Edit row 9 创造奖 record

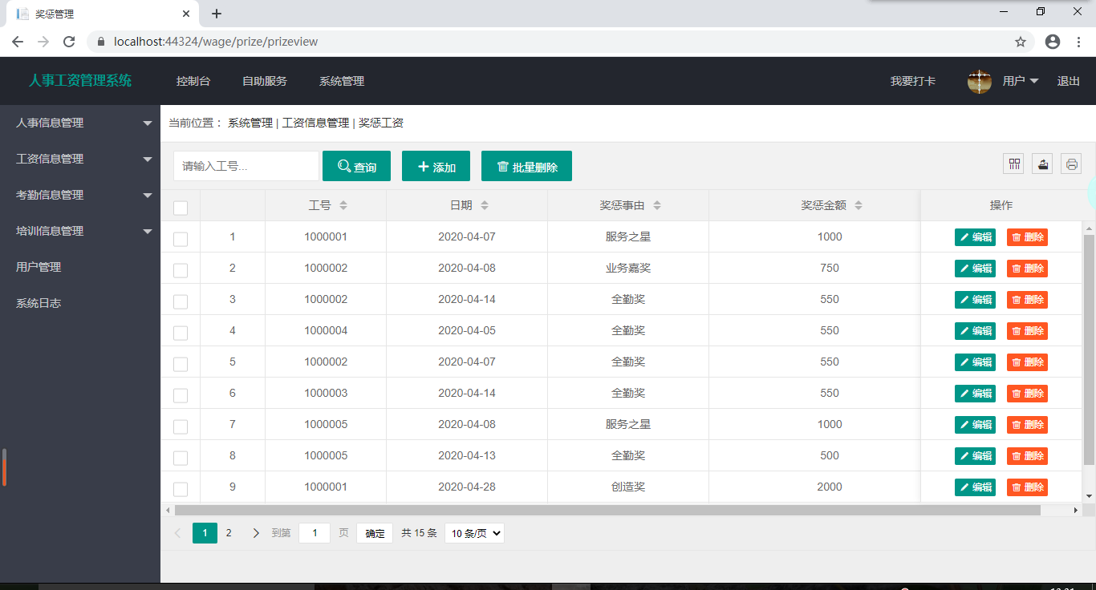click(975, 487)
